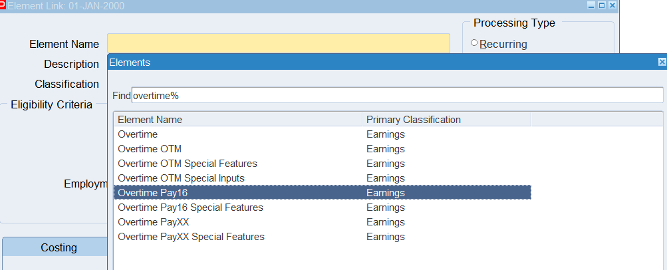
Task: Select the Overtime OTM element row
Action: click(150, 149)
